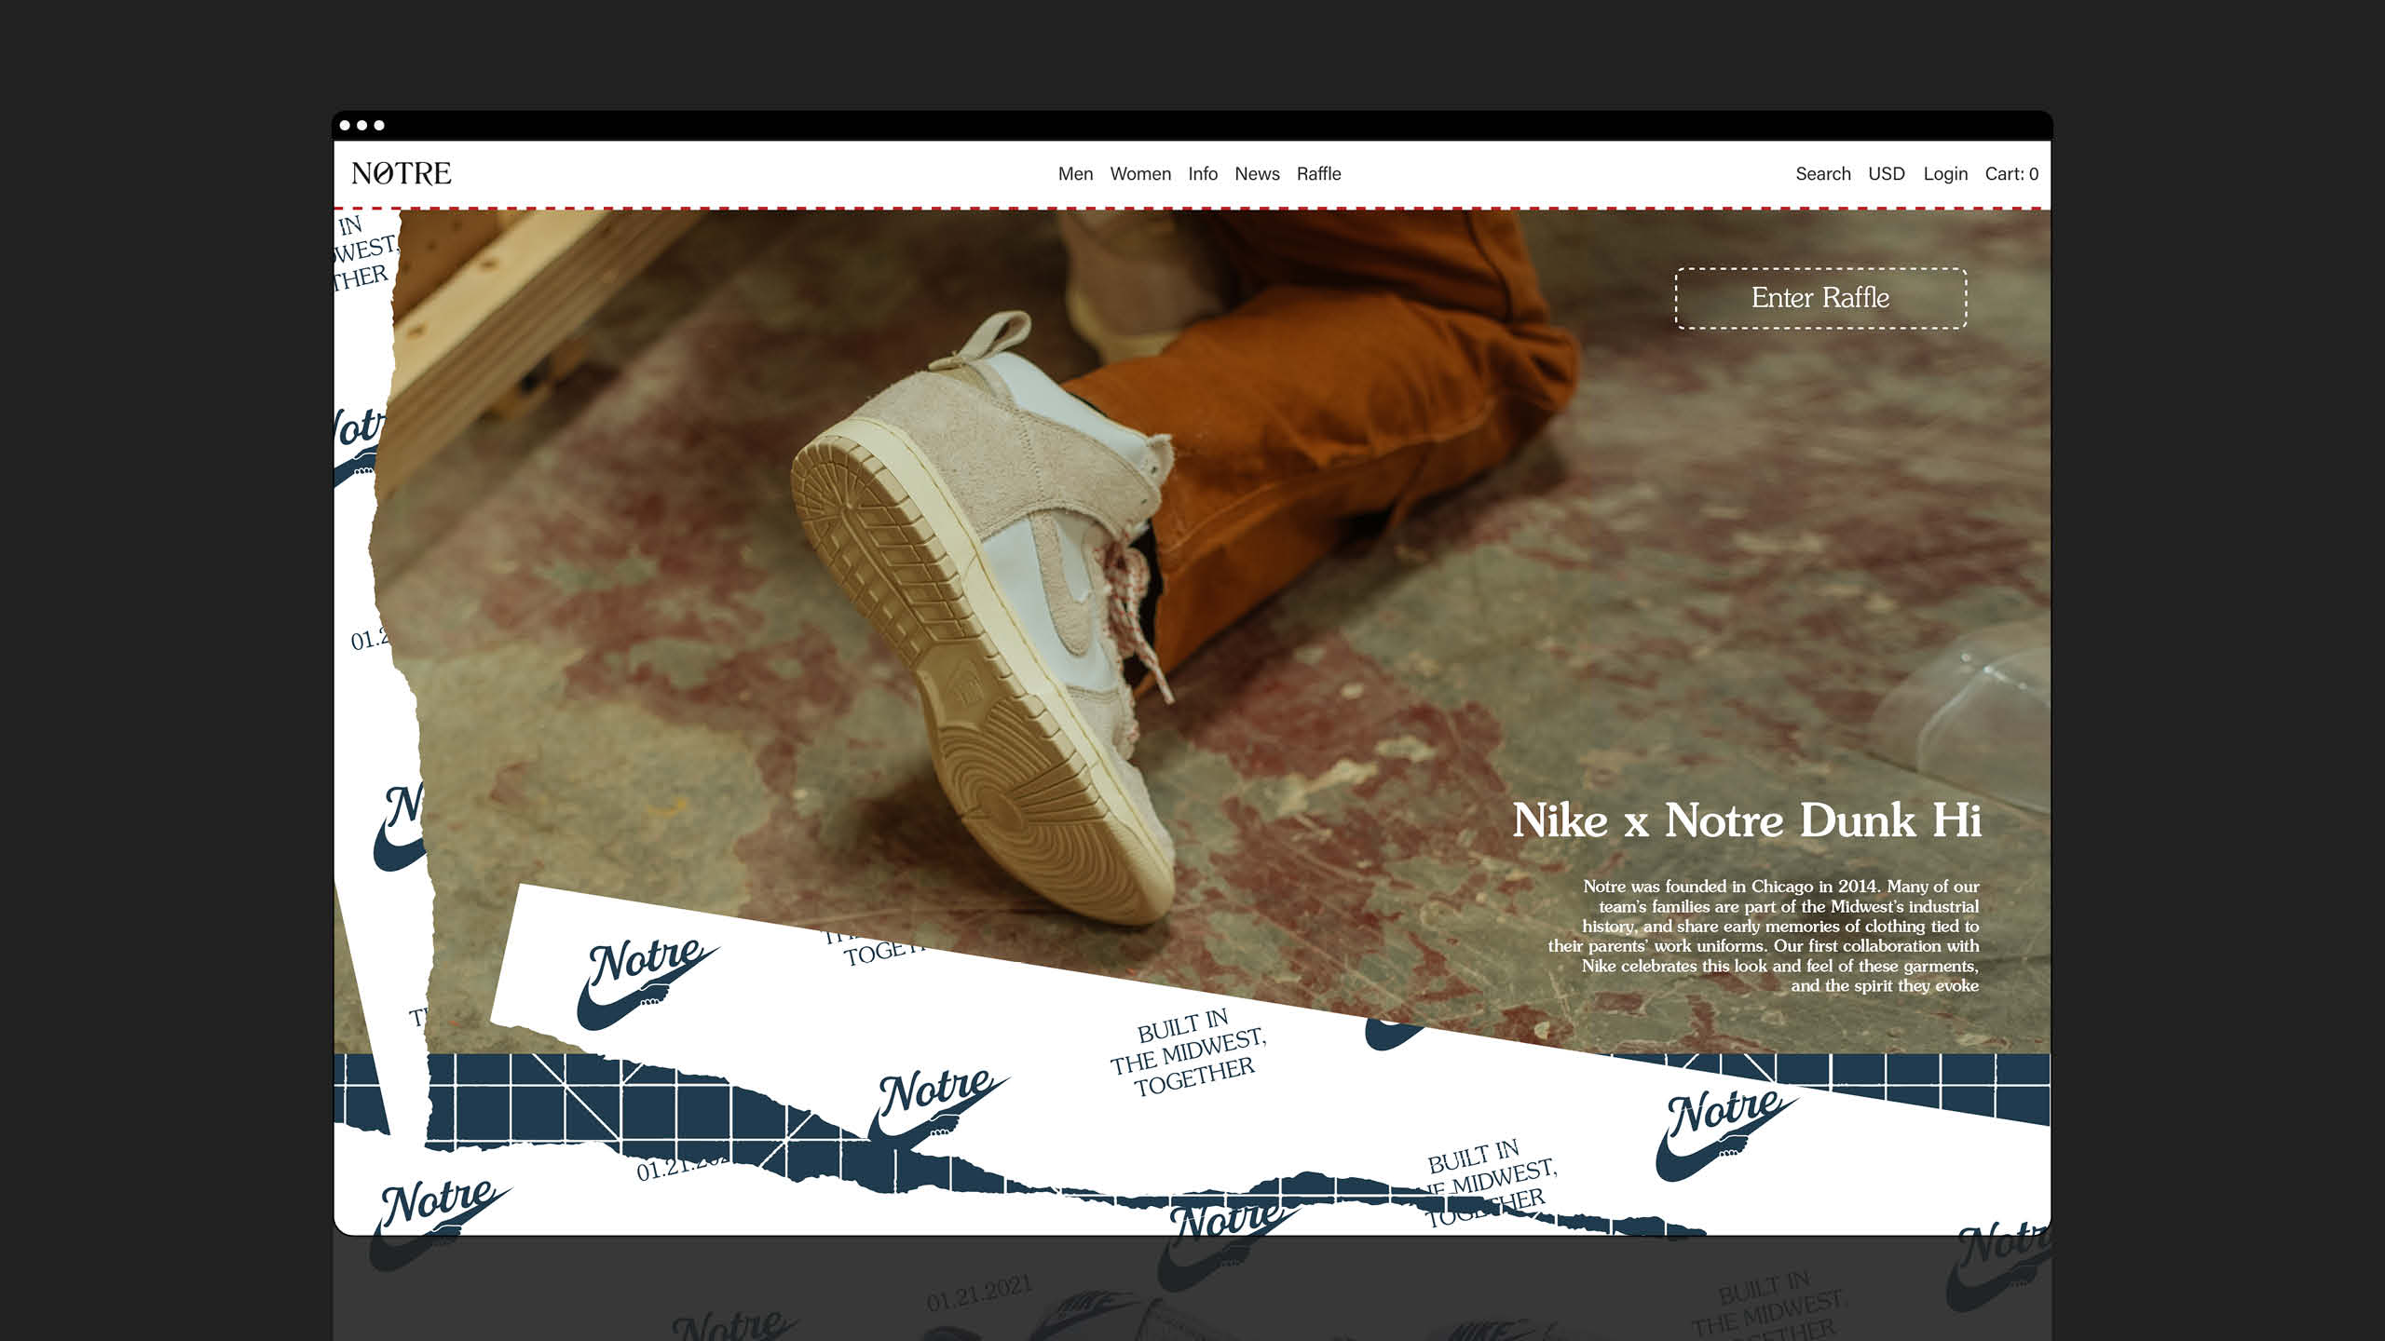Screen dimensions: 2385x1341
Task: Click the Login link
Action: (1945, 174)
